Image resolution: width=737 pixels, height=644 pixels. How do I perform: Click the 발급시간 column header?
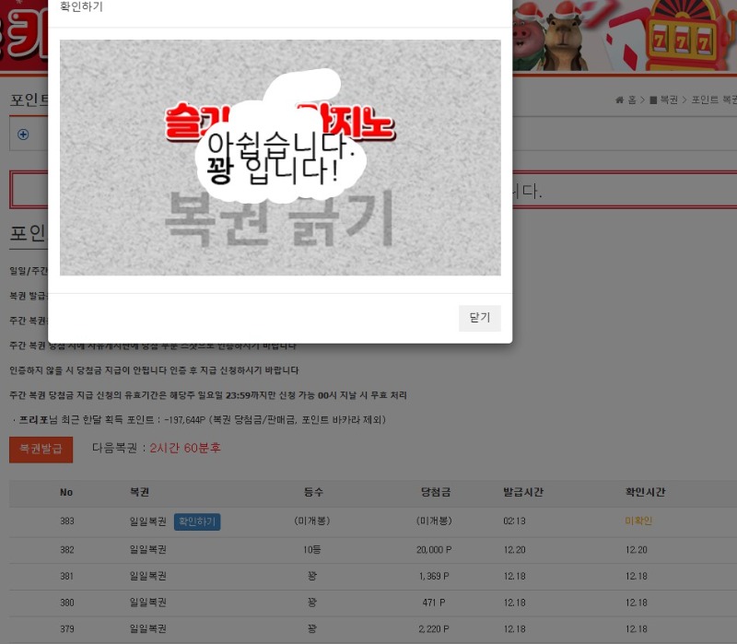coord(522,493)
